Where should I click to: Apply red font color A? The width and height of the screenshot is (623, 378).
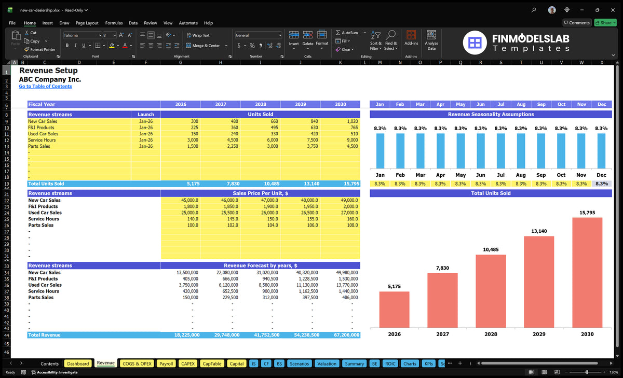point(125,46)
